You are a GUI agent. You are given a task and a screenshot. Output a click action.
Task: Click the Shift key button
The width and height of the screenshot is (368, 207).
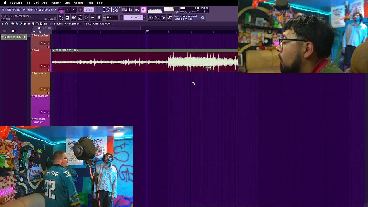[x=151, y=18]
